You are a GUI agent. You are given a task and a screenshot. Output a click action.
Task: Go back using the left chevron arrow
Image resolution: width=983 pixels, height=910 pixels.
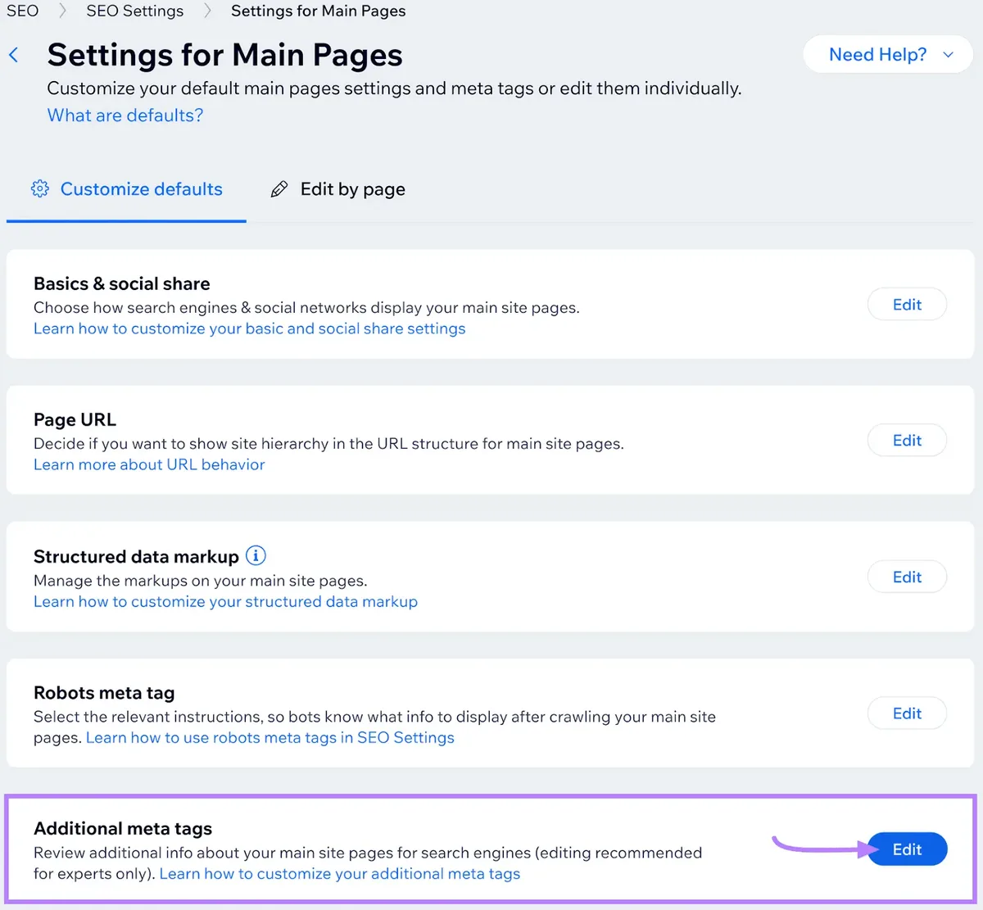click(x=13, y=55)
